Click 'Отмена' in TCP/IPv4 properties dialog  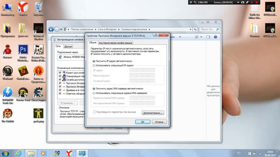pyautogui.click(x=159, y=122)
